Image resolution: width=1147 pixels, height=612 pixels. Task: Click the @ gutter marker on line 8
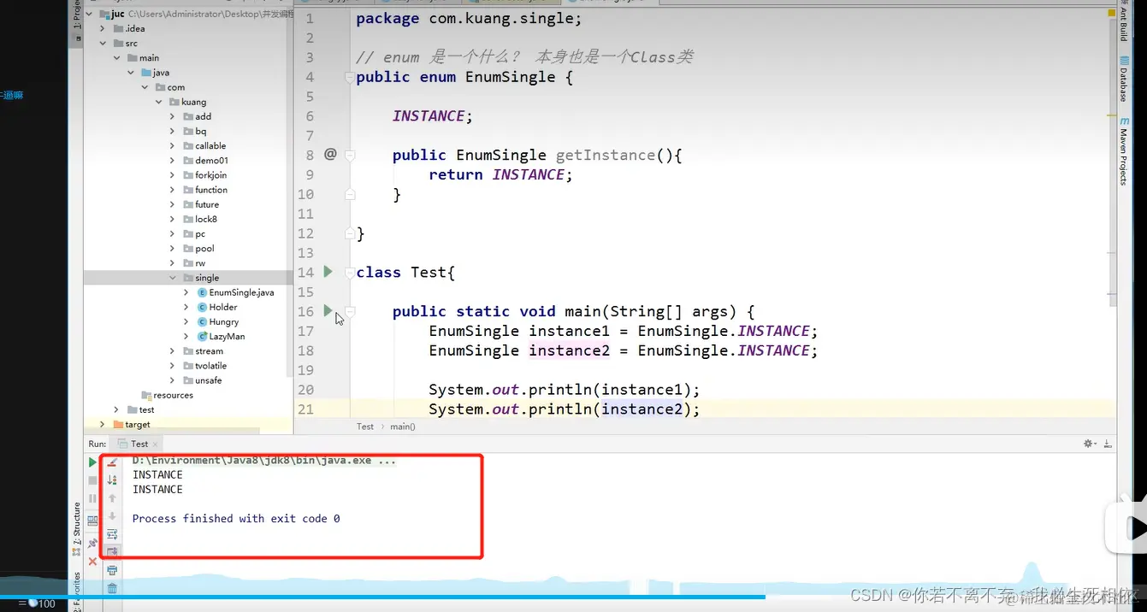tap(330, 155)
